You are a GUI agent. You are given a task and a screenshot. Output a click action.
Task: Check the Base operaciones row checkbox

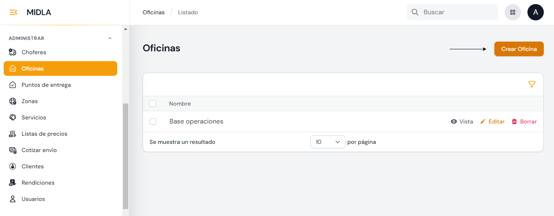pos(153,121)
